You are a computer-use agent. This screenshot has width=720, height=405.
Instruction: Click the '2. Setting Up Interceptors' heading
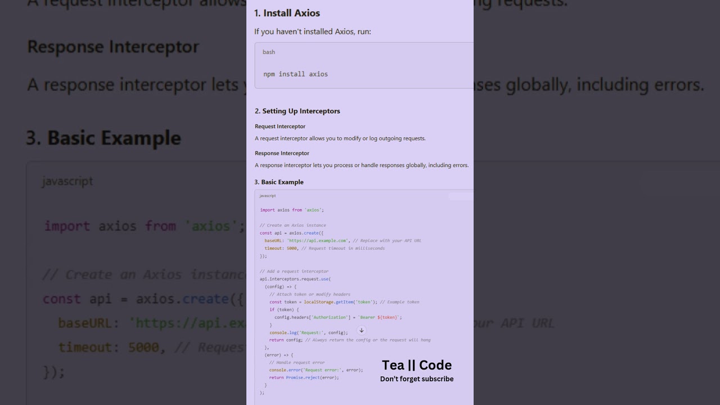tap(297, 111)
